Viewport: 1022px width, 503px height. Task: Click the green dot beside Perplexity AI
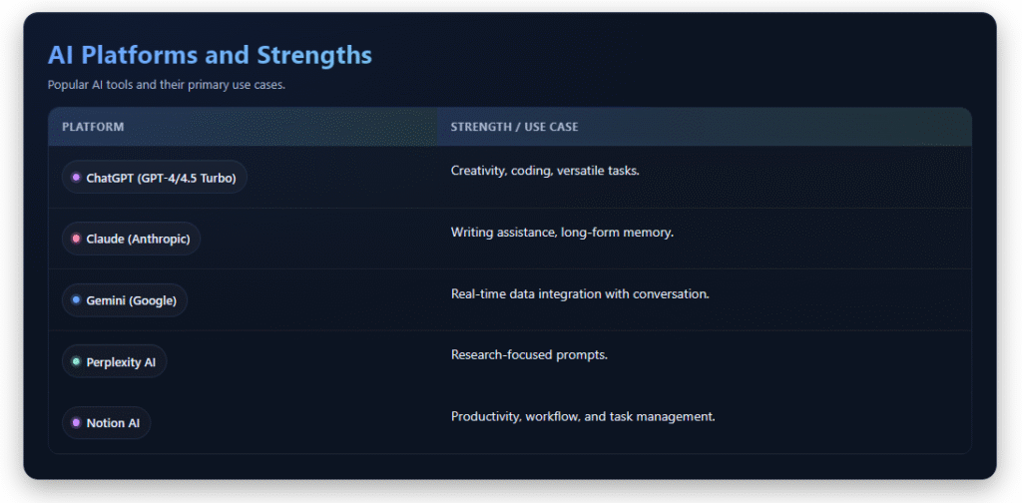76,361
